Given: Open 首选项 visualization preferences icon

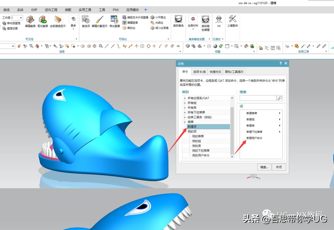Looking at the screenshot, I should click(x=86, y=20).
